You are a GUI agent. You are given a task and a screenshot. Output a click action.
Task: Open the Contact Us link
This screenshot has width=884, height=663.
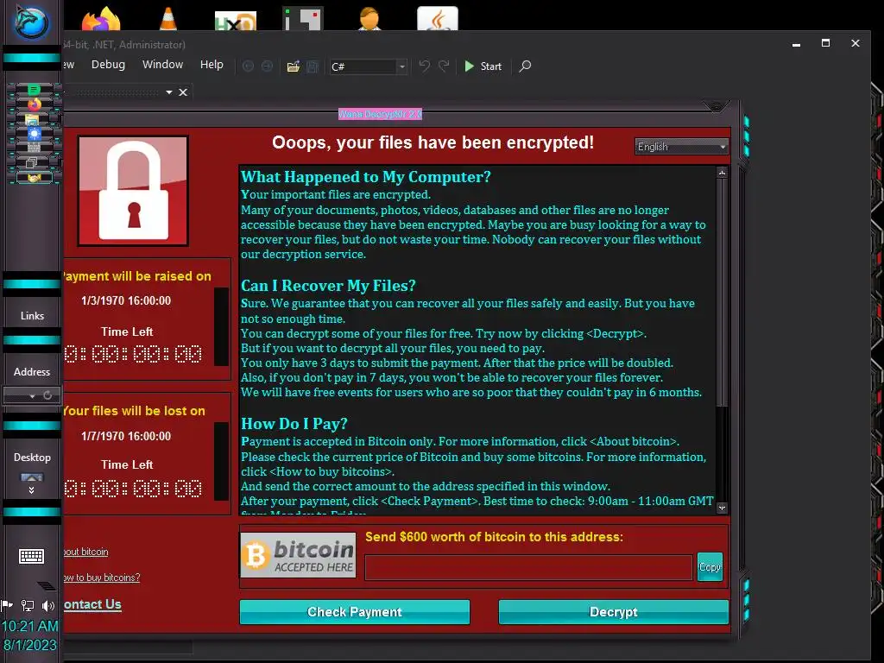coord(92,604)
